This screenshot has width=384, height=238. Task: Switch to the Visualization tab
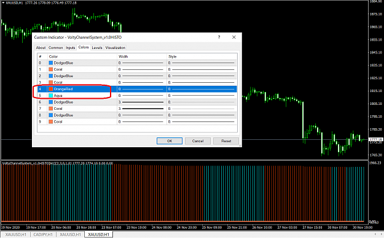tap(116, 48)
